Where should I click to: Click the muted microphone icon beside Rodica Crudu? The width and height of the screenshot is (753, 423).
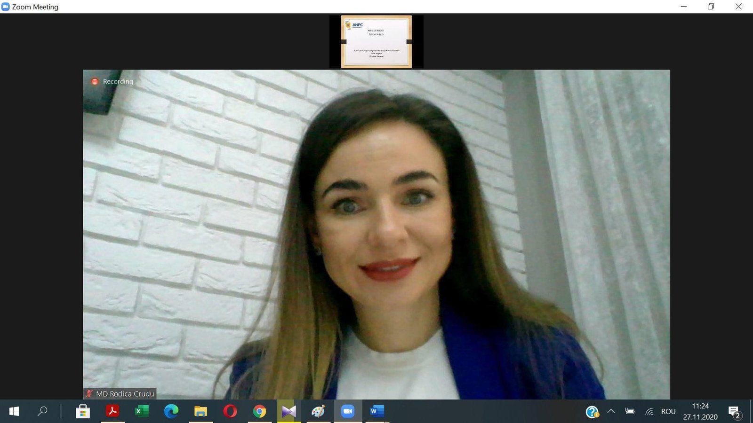coord(89,394)
